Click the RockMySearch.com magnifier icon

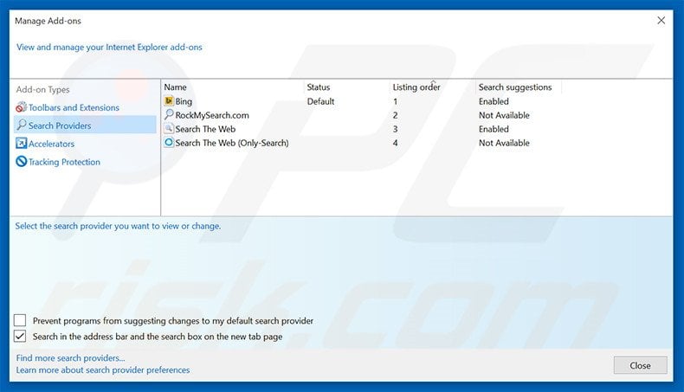point(169,115)
